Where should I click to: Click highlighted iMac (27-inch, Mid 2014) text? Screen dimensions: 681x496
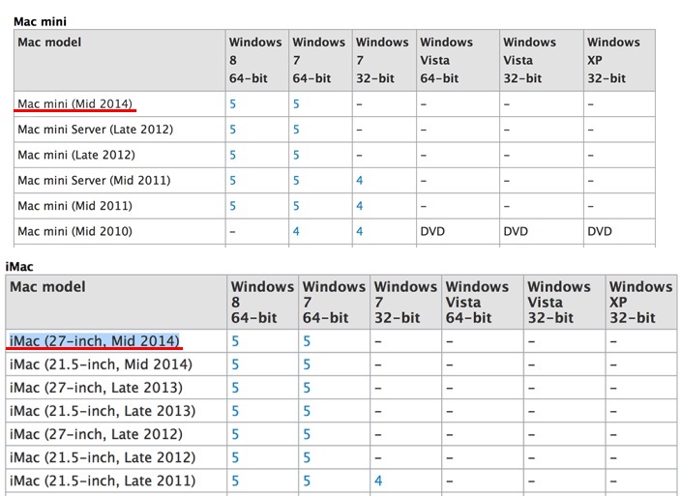point(94,341)
